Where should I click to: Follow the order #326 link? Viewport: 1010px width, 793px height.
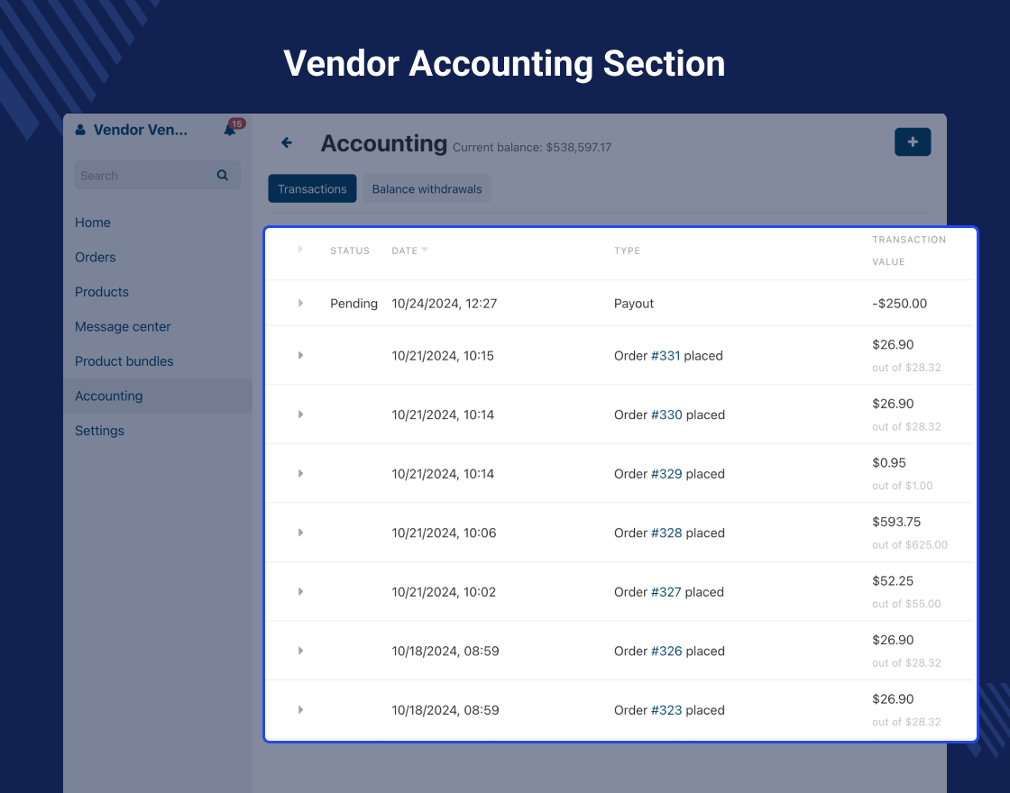pyautogui.click(x=666, y=652)
